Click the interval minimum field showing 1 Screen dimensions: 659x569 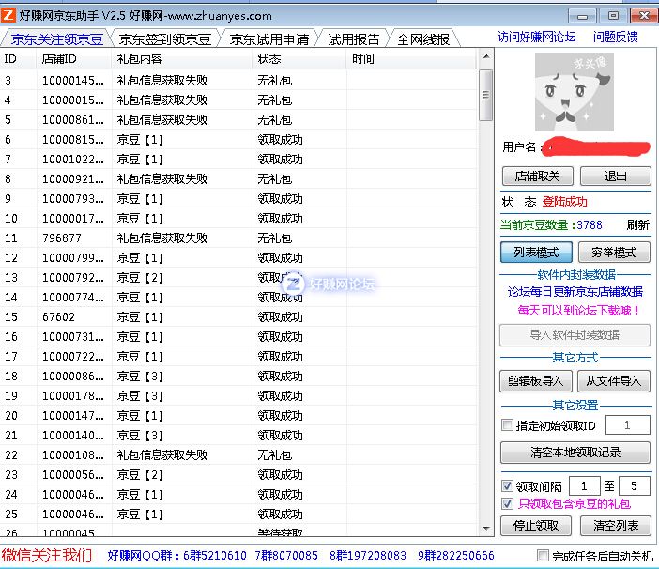tap(584, 486)
